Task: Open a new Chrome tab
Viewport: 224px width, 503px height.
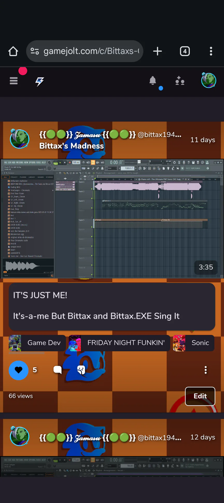Action: [x=157, y=51]
